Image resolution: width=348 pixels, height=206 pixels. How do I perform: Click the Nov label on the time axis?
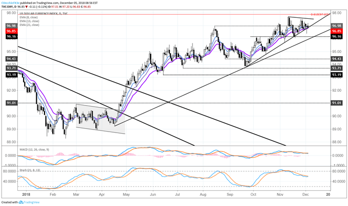pos(280,194)
